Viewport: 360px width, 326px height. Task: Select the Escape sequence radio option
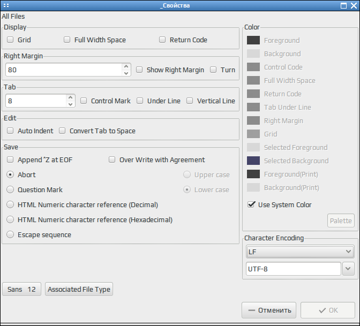(10, 234)
